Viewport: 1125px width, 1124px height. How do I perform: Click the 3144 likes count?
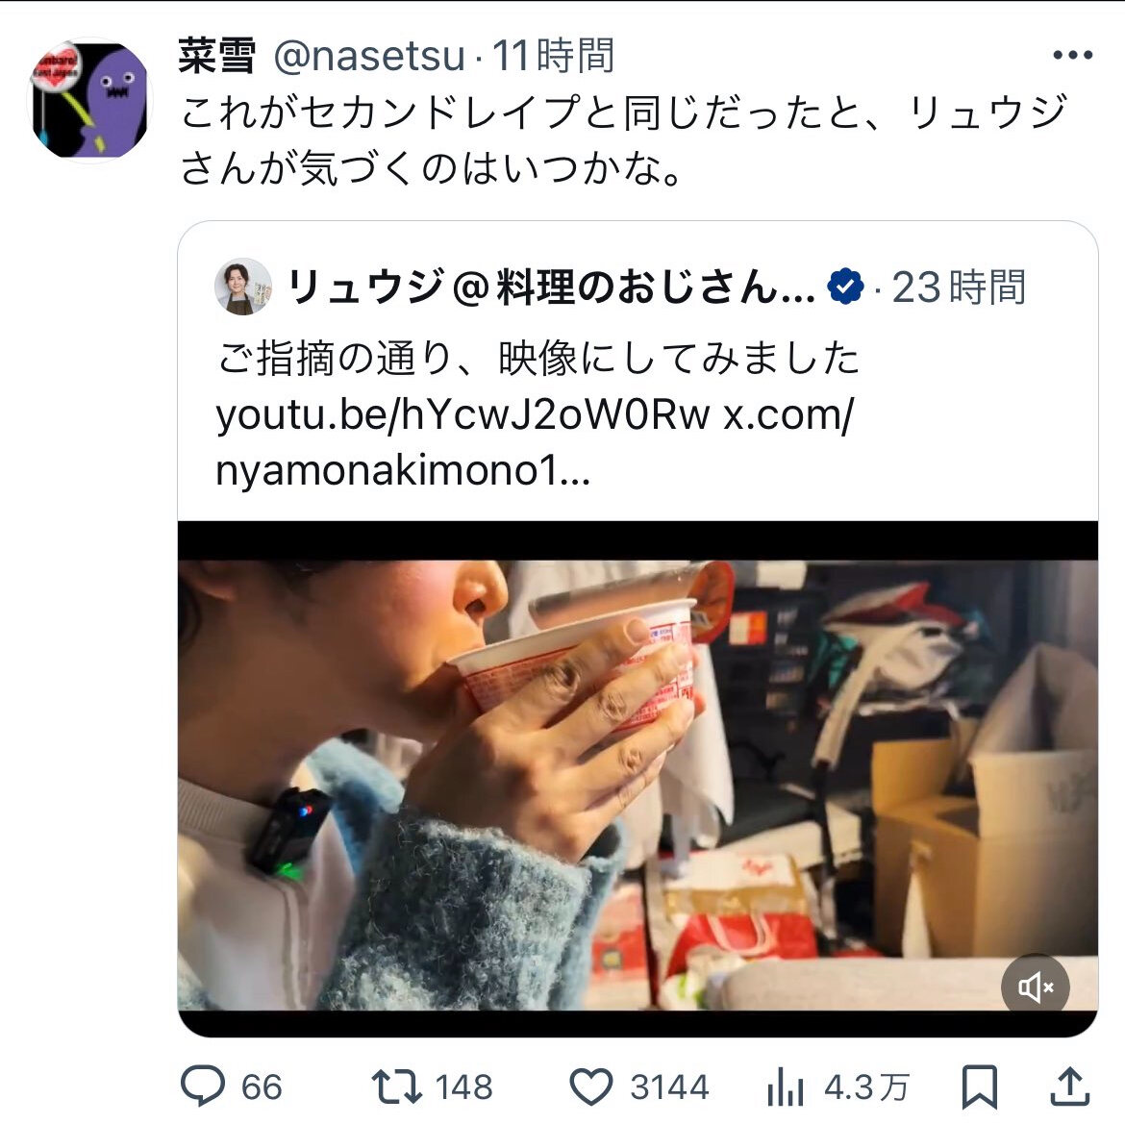point(669,1087)
